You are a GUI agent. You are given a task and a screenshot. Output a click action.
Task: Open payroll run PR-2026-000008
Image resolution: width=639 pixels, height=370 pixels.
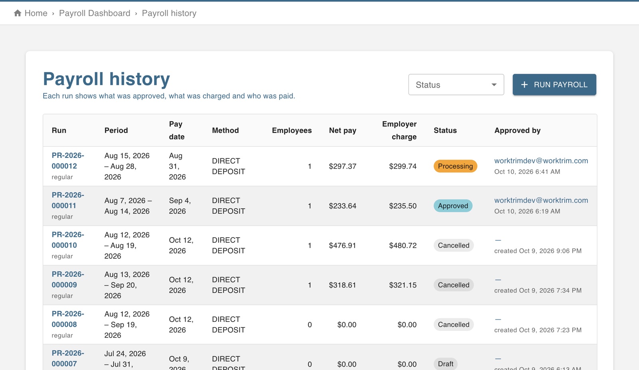[68, 319]
